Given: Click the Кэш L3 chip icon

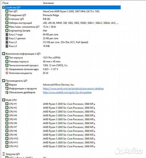Looking at the screenshot, I should (x=7, y=46).
